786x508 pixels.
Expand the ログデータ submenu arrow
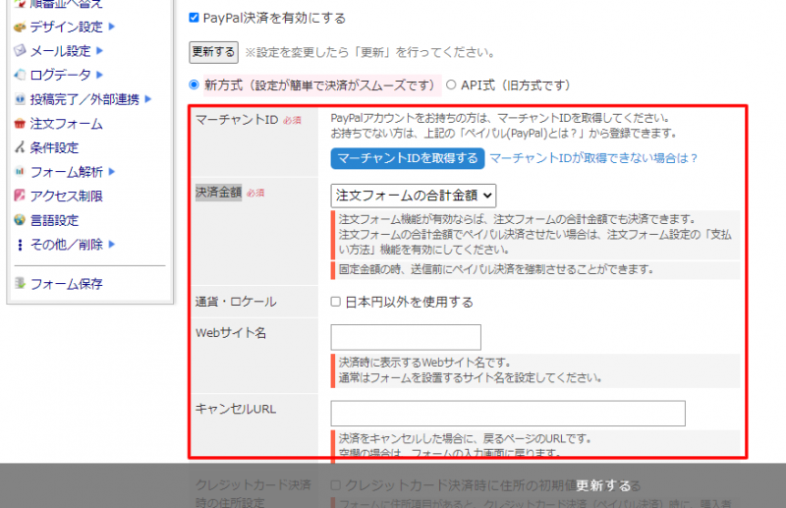pos(99,75)
